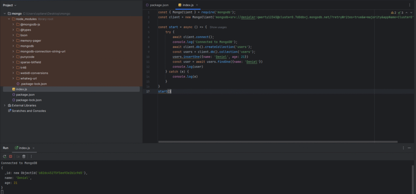Collapse the node_modules folder
Viewport: 416px width, 194px height.
coord(9,19)
